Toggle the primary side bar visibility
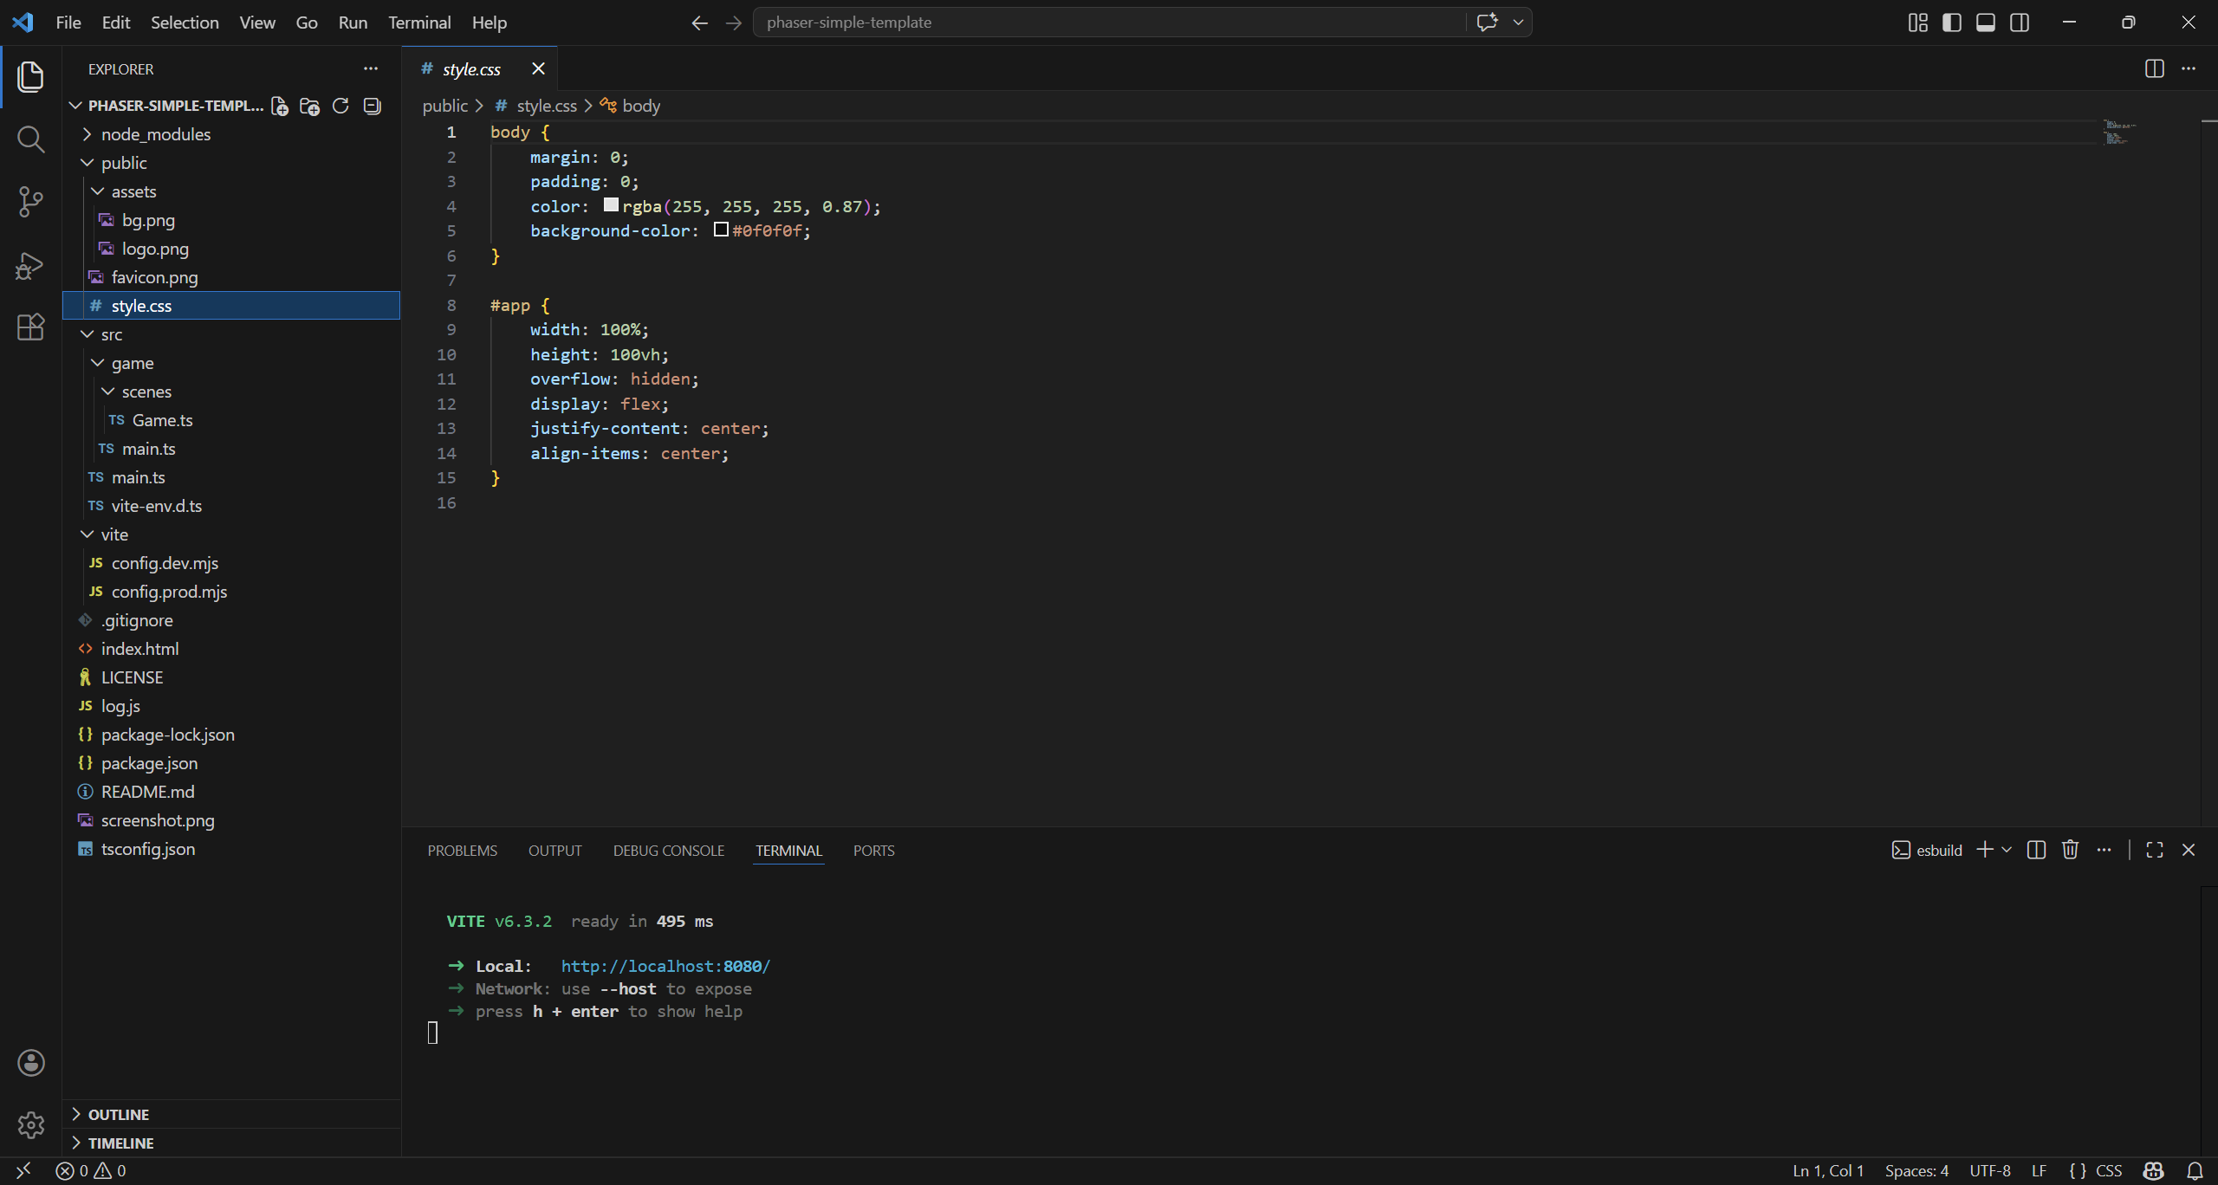This screenshot has width=2218, height=1185. click(1951, 23)
